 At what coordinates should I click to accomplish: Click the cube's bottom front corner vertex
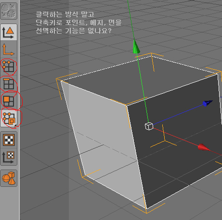147,208
